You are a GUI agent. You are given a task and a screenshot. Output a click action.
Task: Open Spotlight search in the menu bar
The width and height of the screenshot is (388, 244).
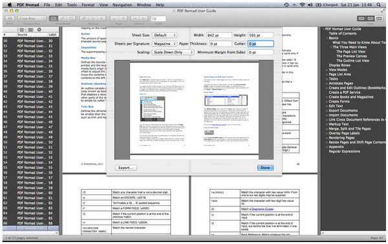pos(378,5)
